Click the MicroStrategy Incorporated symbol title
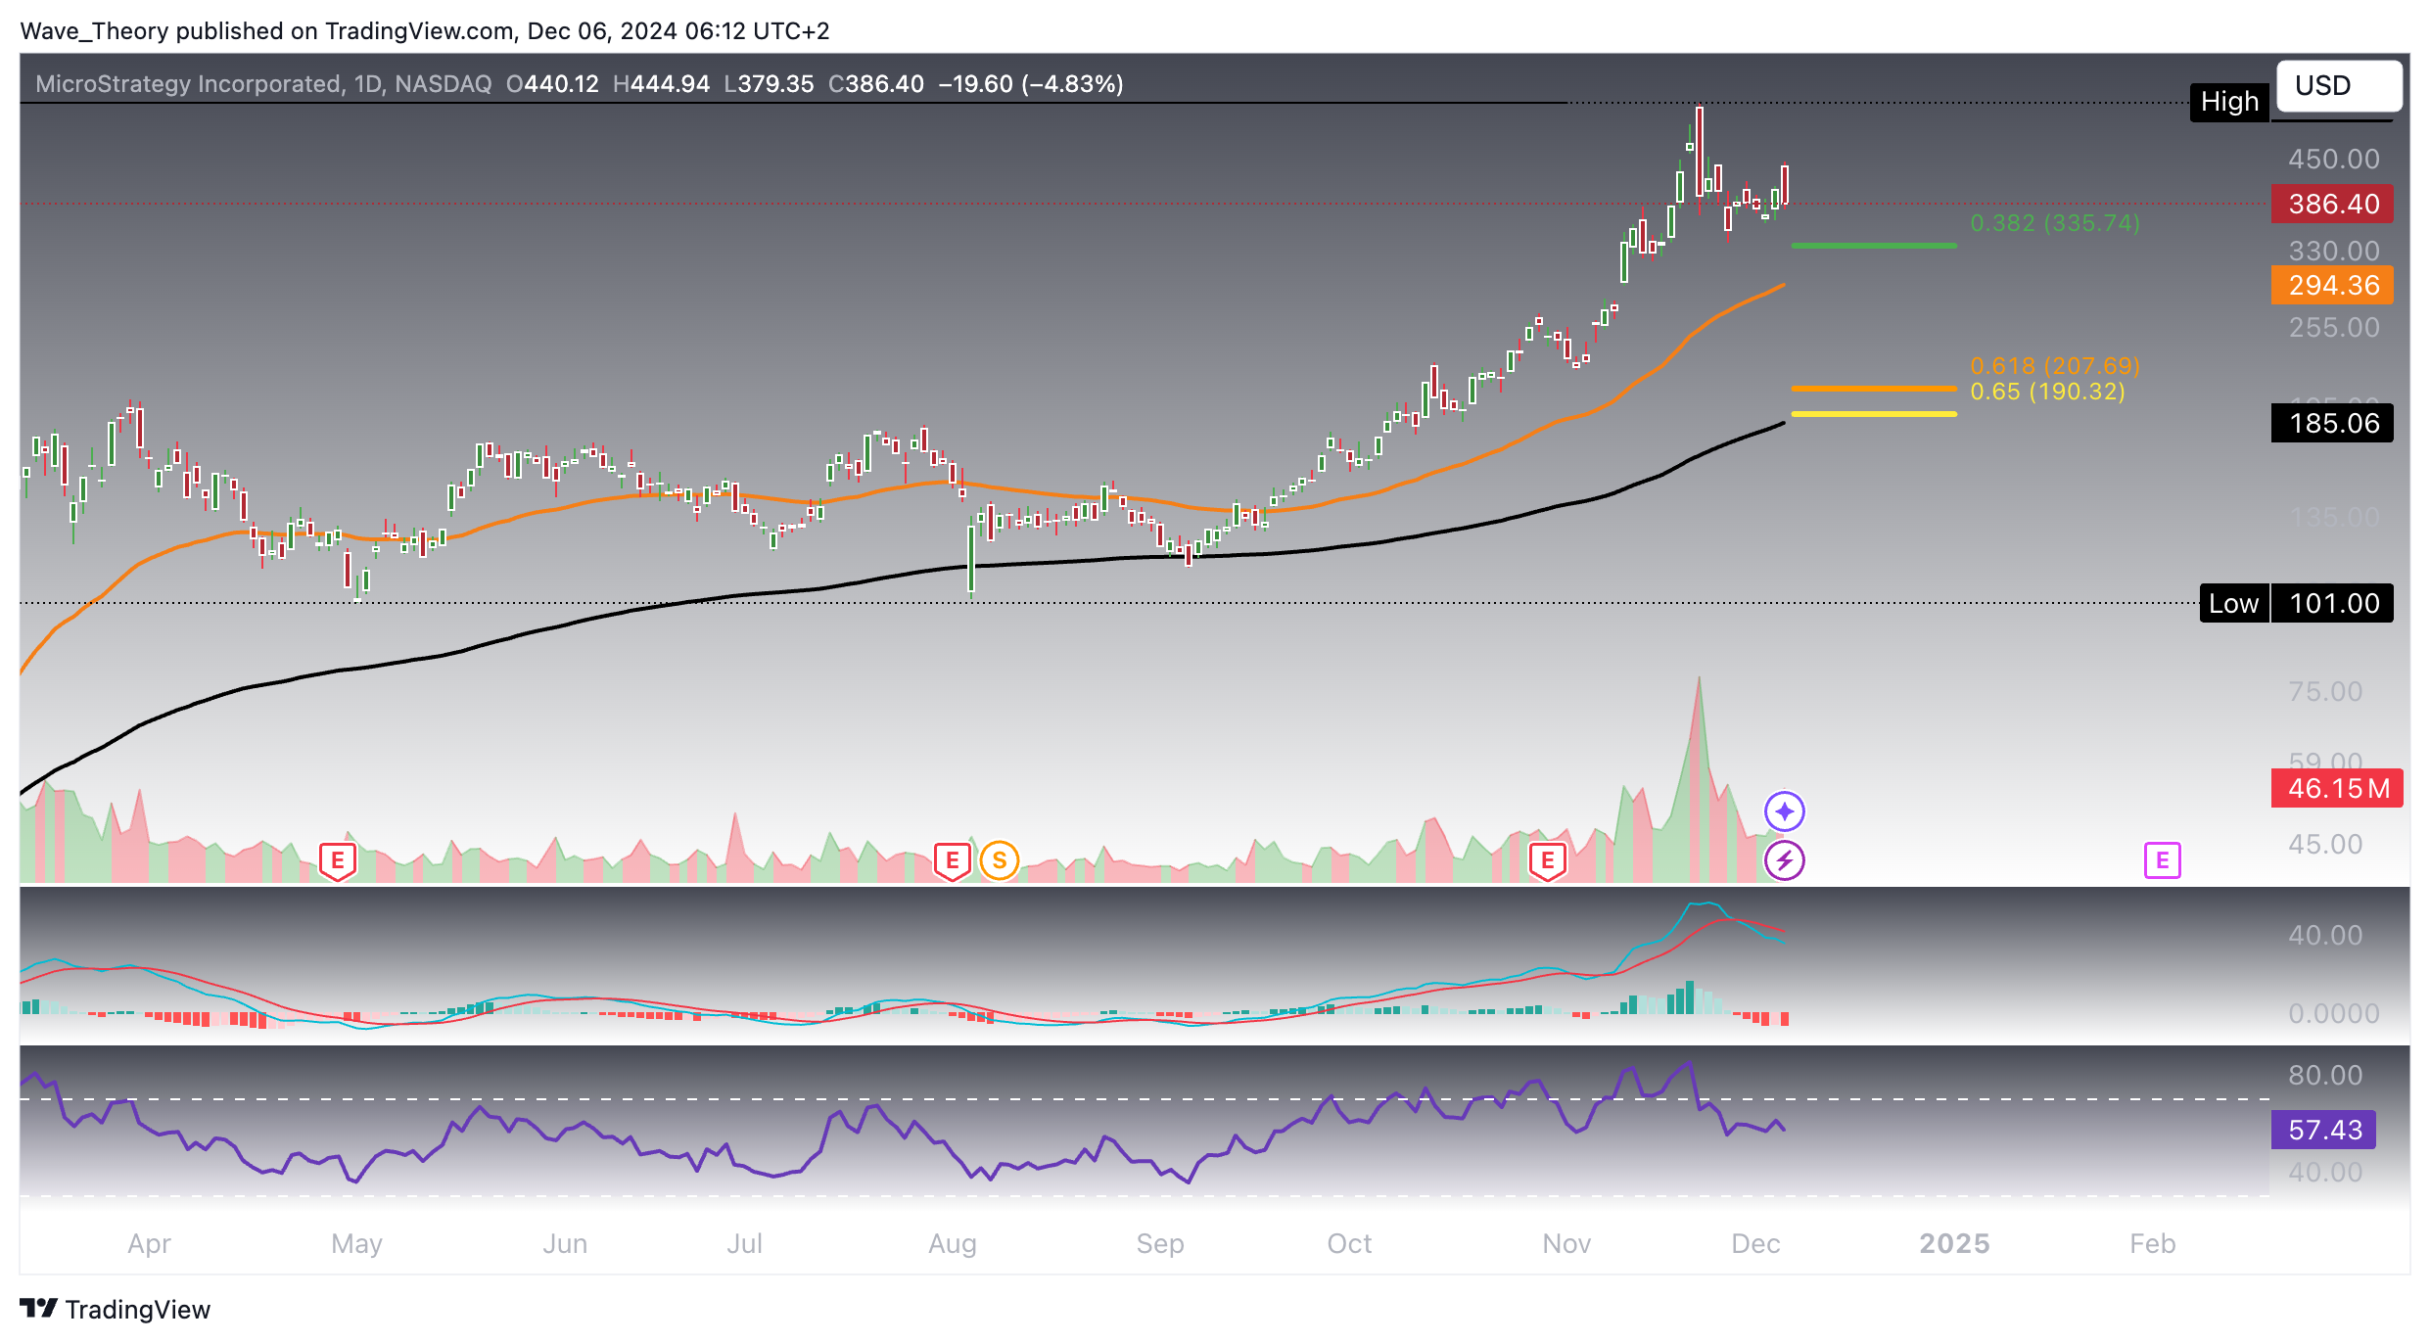This screenshot has width=2430, height=1343. tap(189, 84)
